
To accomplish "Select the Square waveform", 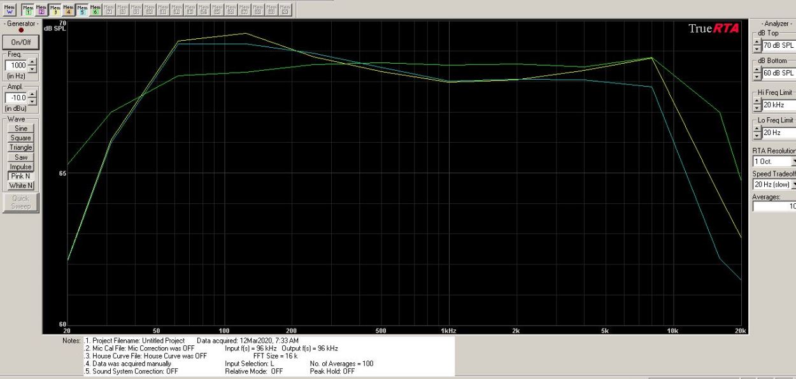I will pyautogui.click(x=21, y=138).
